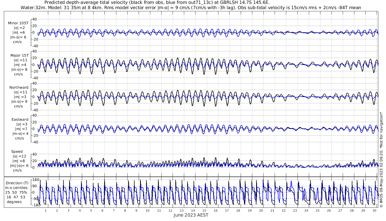
Task: Click the 'Minor 105T' panel label
Action: pyautogui.click(x=18, y=23)
